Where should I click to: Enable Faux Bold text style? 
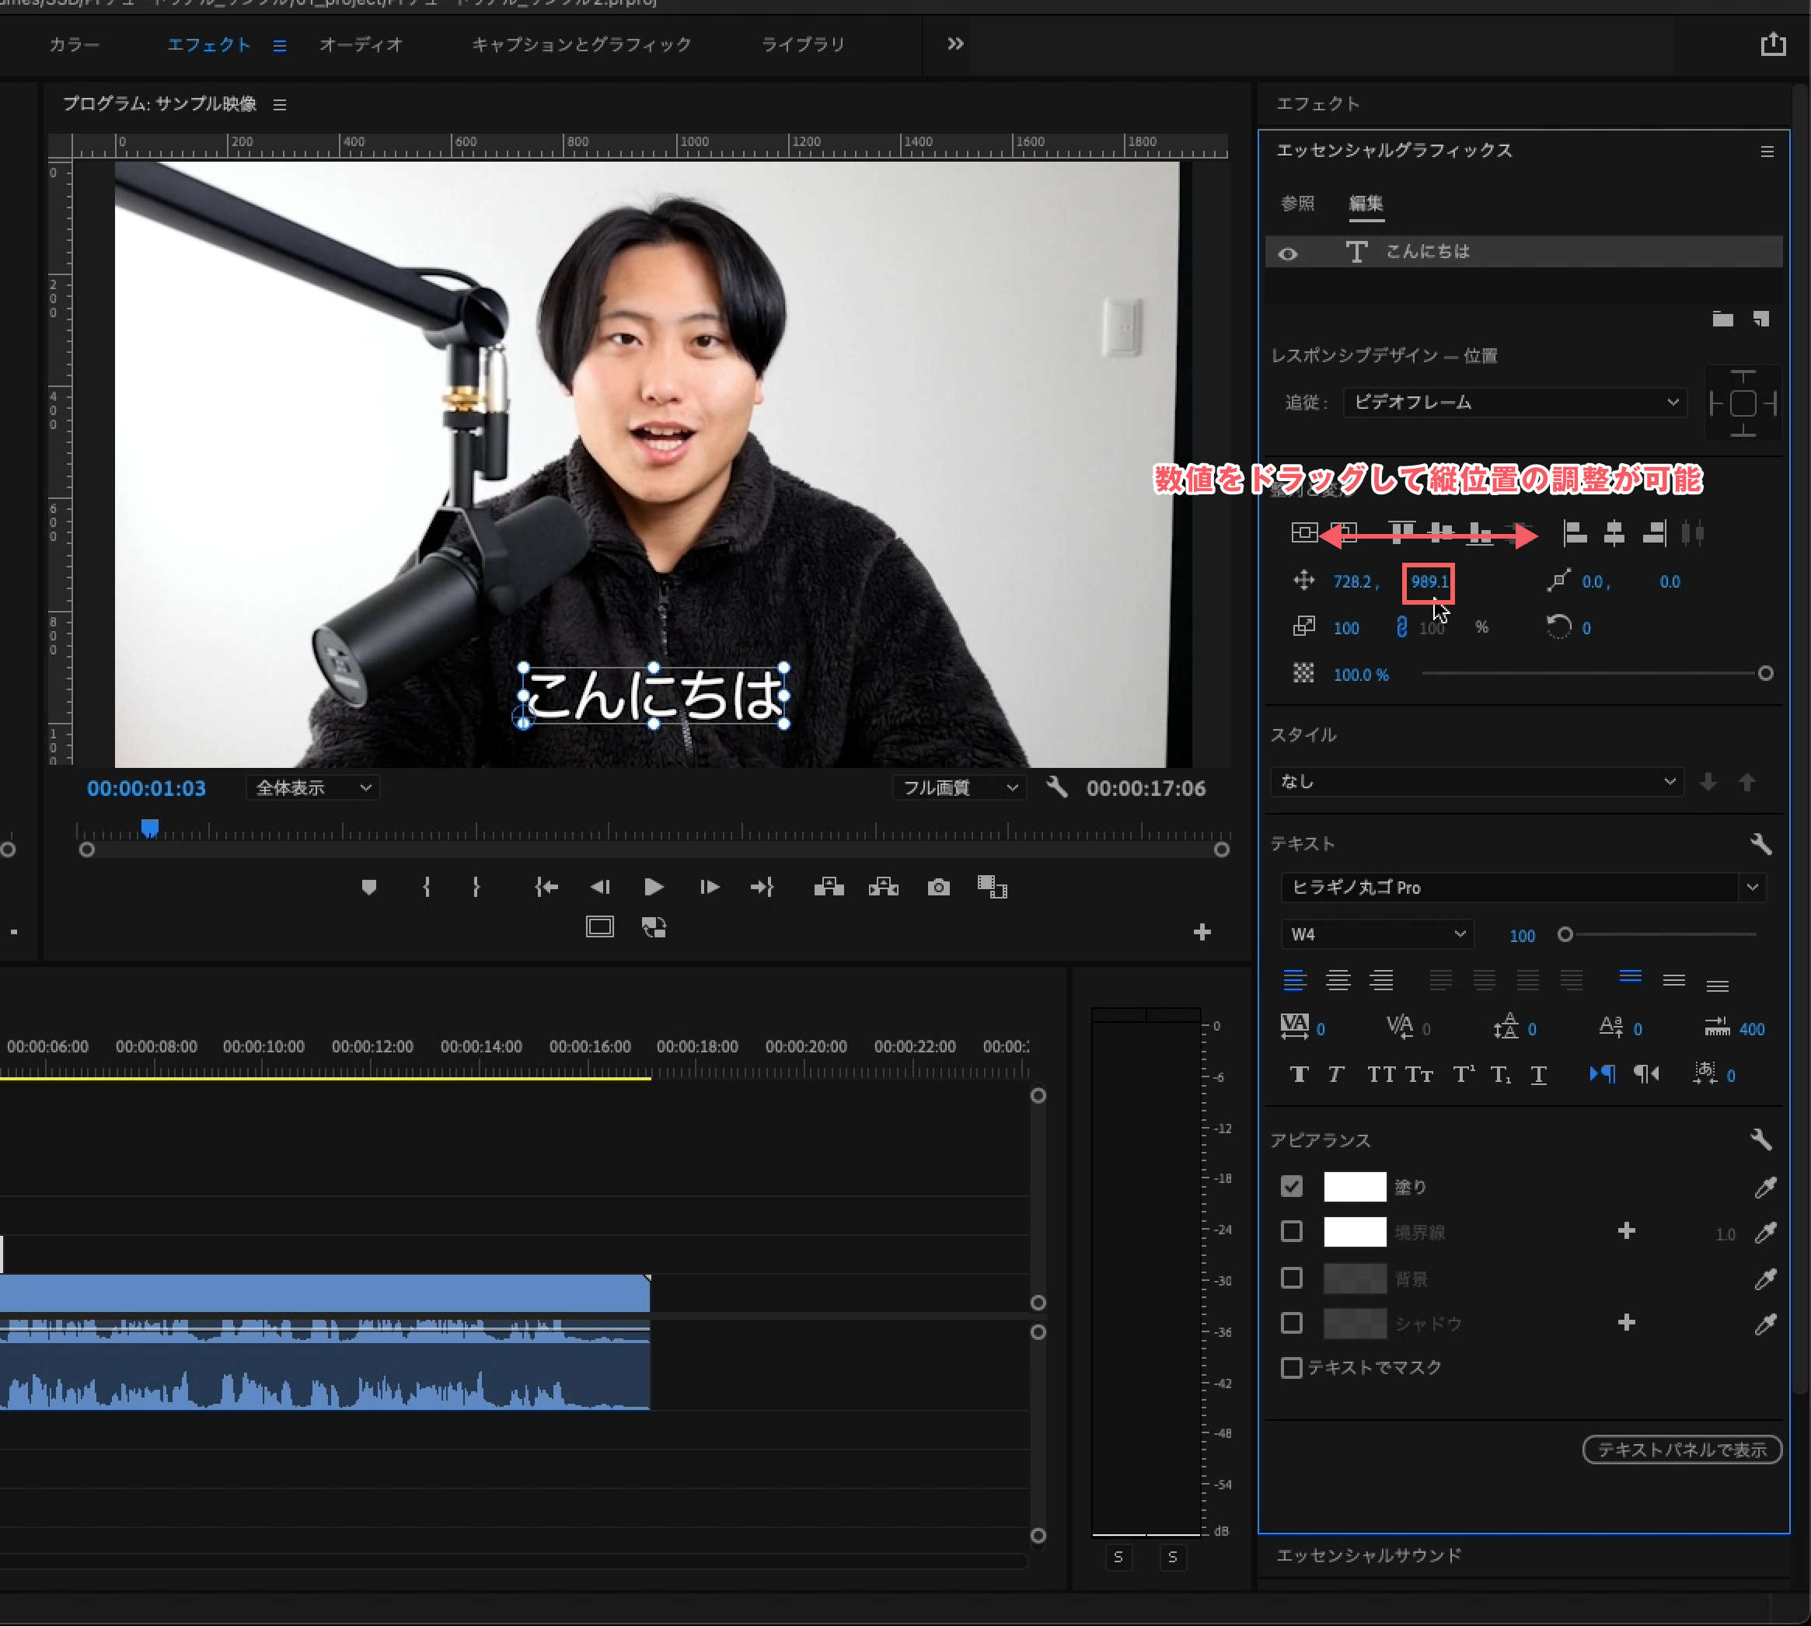coord(1299,1075)
